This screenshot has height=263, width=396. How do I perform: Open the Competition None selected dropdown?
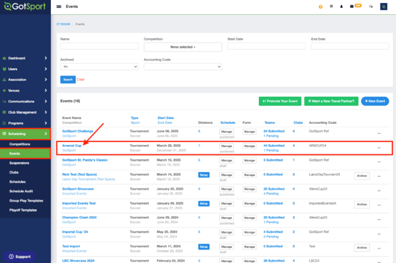pyautogui.click(x=183, y=47)
